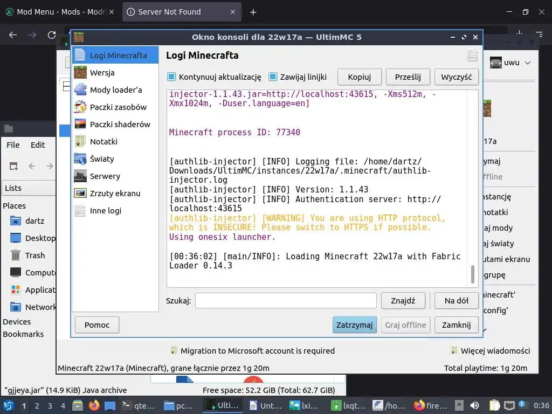The height and width of the screenshot is (414, 552).
Task: Click the log area scrollbar handle
Action: tap(472, 274)
